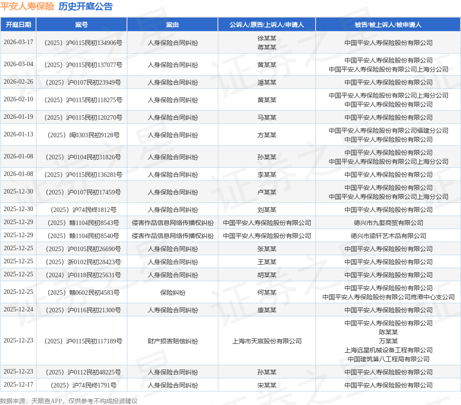The height and width of the screenshot is (405, 461).
Task: Select case number 赣1104民初8540号
Action: (x=83, y=236)
